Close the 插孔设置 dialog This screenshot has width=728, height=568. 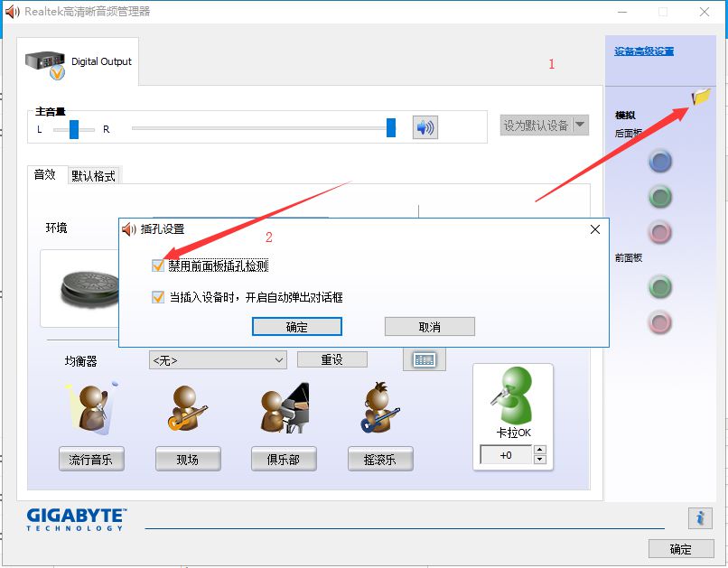(x=595, y=229)
